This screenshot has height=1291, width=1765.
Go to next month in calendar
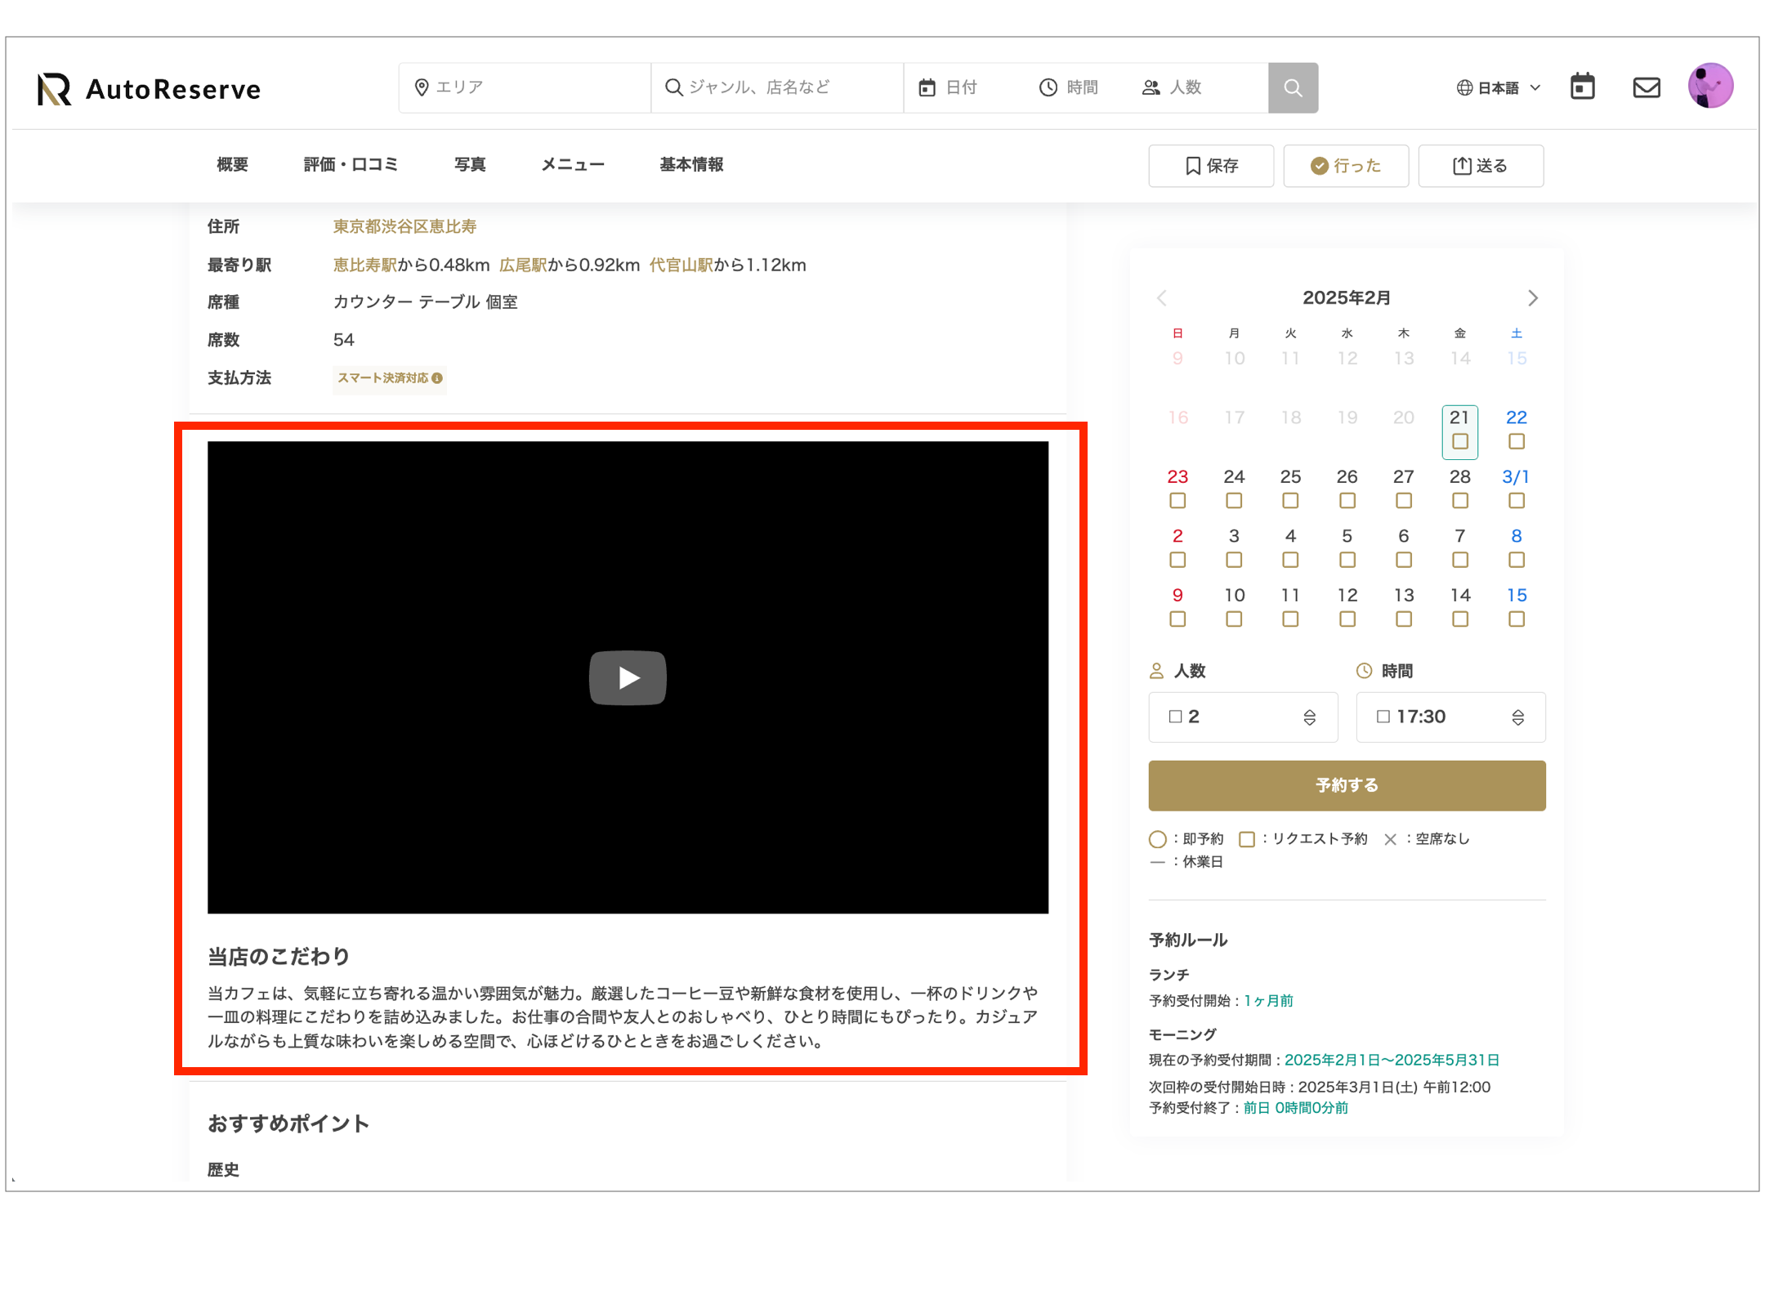(1532, 298)
